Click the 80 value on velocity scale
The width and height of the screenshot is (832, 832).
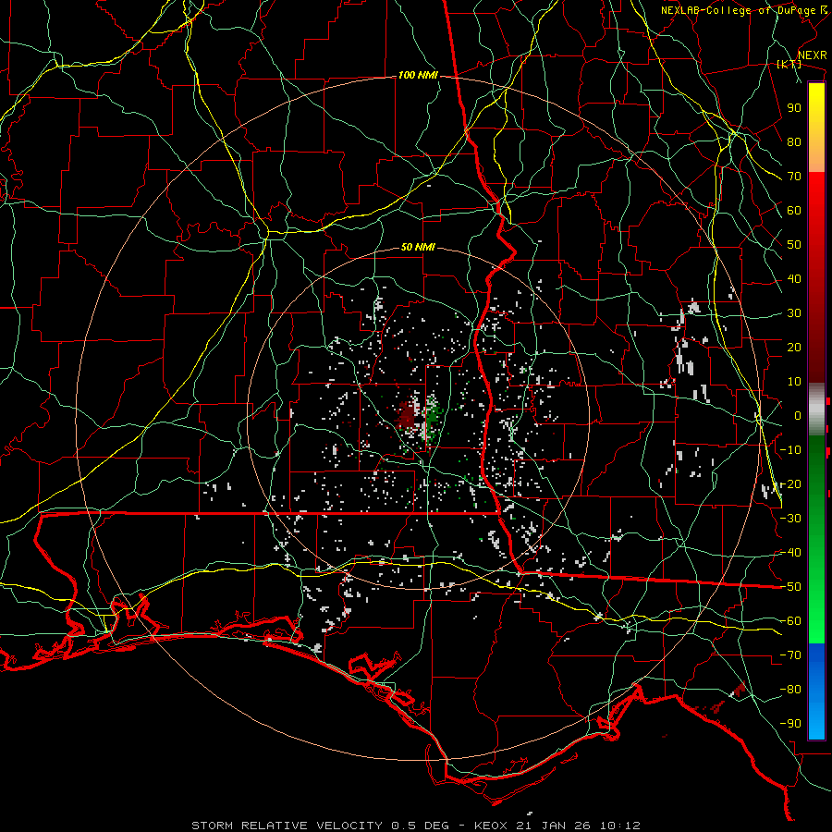(794, 142)
